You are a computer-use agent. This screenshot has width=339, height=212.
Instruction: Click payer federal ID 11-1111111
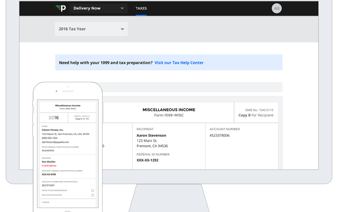point(48,151)
